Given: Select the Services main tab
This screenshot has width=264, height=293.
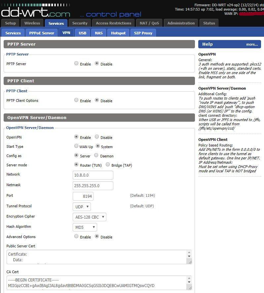Looking at the screenshot, I should (56, 23).
